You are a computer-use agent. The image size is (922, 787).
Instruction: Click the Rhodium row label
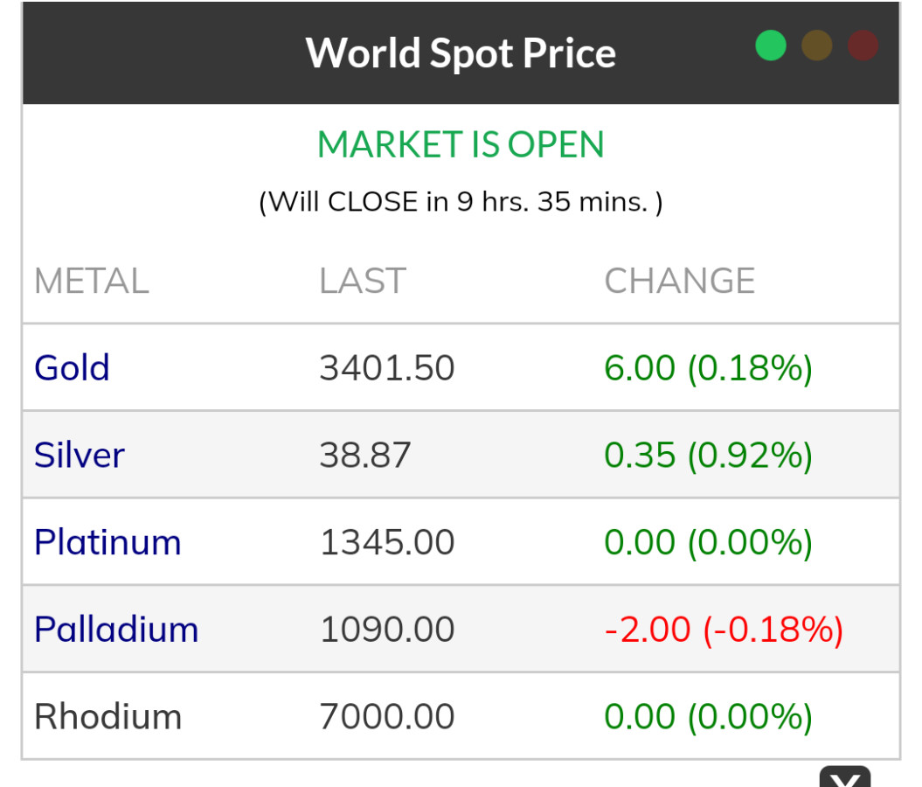point(107,717)
